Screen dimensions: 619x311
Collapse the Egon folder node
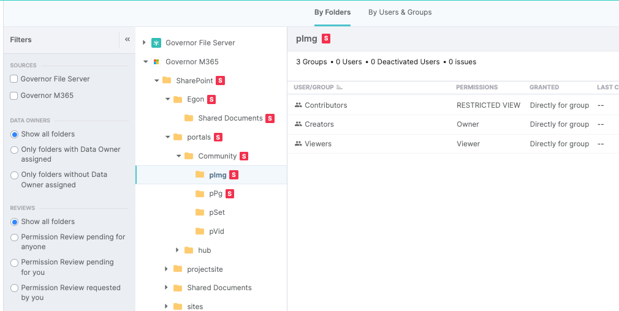[167, 99]
